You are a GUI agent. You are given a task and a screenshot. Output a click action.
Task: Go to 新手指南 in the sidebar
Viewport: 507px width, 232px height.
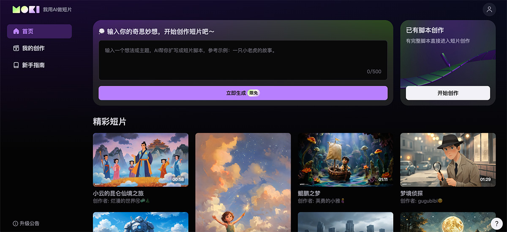click(33, 65)
